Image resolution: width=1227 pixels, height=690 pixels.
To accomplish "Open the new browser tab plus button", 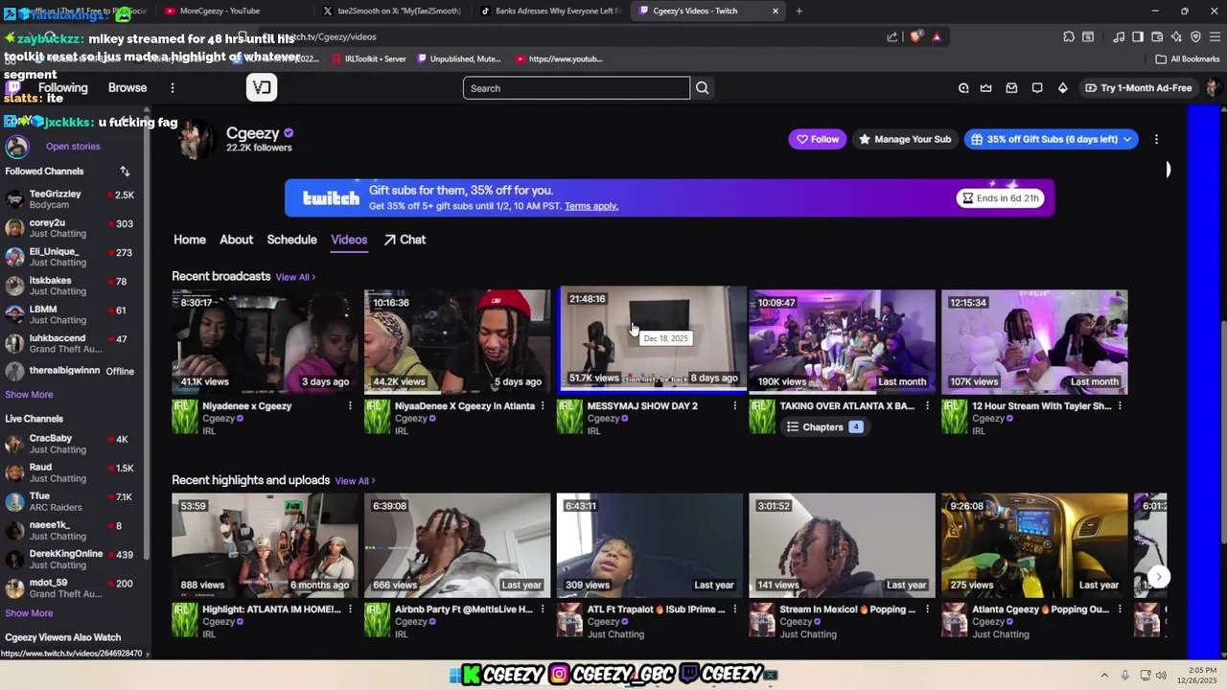I will point(799,11).
